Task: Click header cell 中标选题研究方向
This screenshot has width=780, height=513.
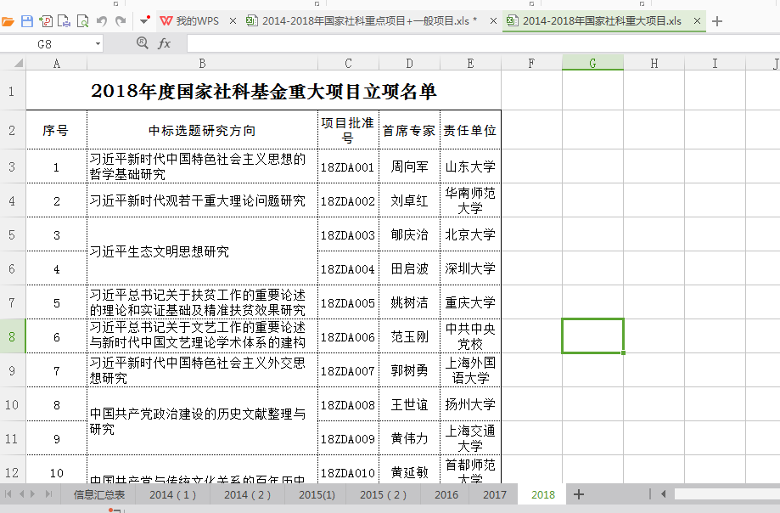Action: pyautogui.click(x=203, y=130)
